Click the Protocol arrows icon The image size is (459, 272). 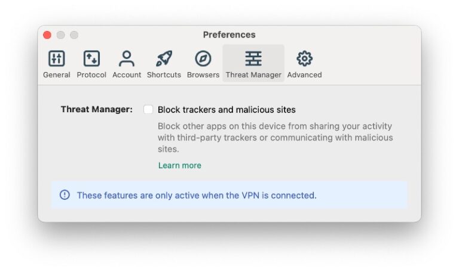click(x=91, y=58)
